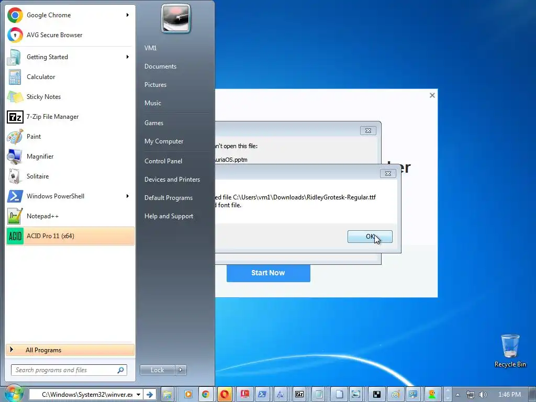536x402 pixels.
Task: Open Notepad++
Action: coord(70,216)
